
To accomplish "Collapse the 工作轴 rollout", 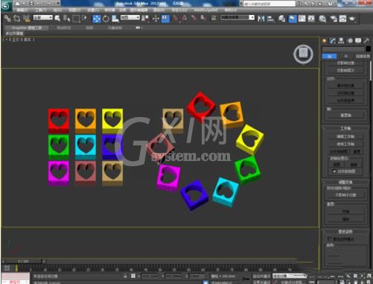I will pos(345,128).
